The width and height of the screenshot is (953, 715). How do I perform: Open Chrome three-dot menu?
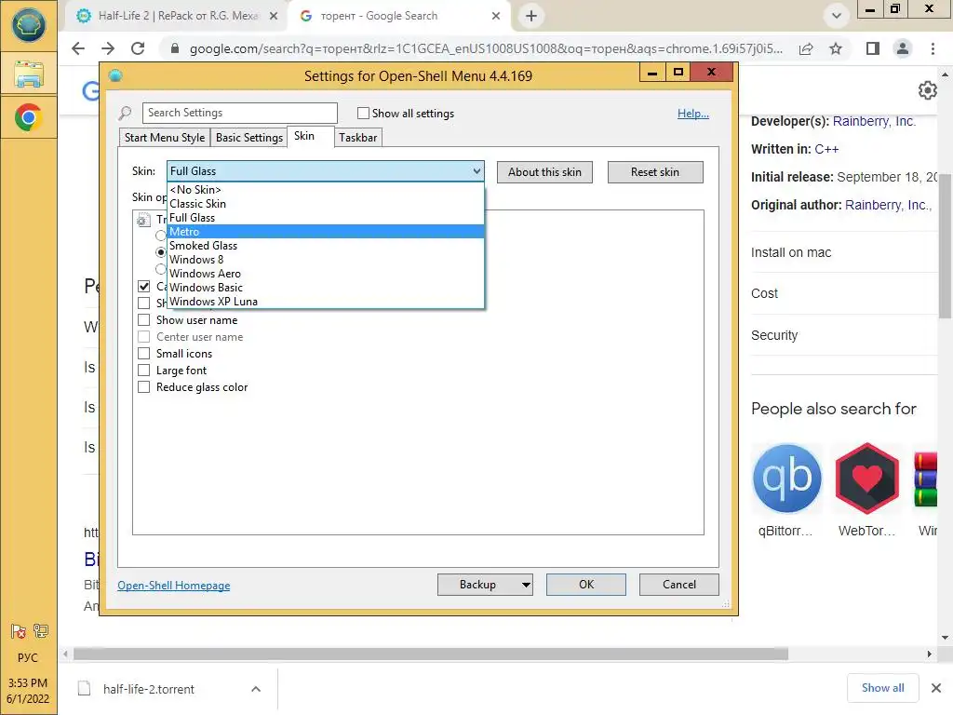933,48
